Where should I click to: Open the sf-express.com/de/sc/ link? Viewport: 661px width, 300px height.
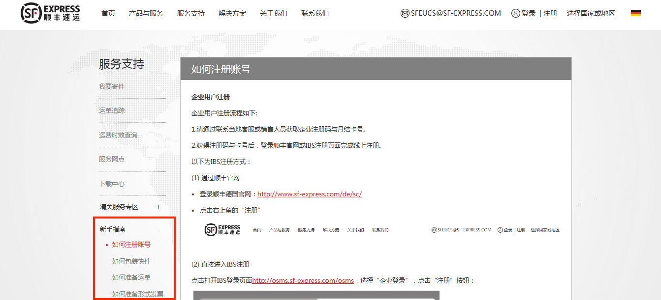[310, 194]
